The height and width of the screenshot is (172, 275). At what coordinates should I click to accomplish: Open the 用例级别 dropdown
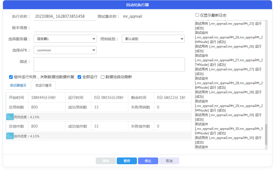tap(153, 39)
